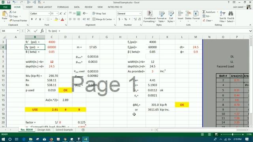Click the Paste icon
This screenshot has height=142, width=253.
click(4, 14)
